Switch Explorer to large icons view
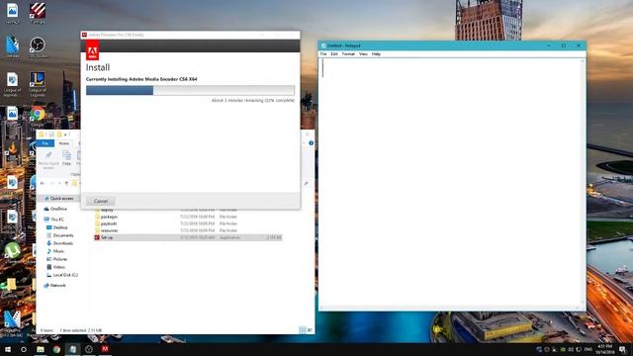The height and width of the screenshot is (356, 633). [x=310, y=330]
